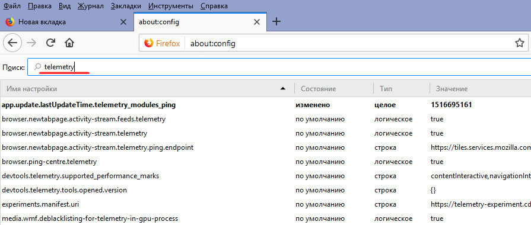Viewport: 531px width, 225px height.
Task: Click the https://tiles.services.mozilla.com value
Action: (481, 147)
